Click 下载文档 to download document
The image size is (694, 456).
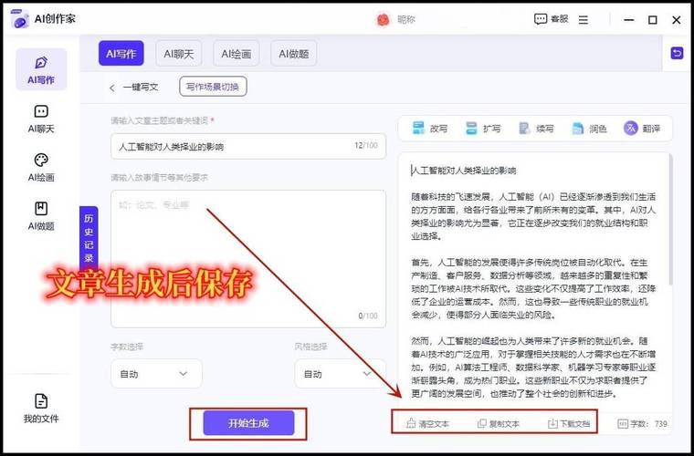coord(569,424)
